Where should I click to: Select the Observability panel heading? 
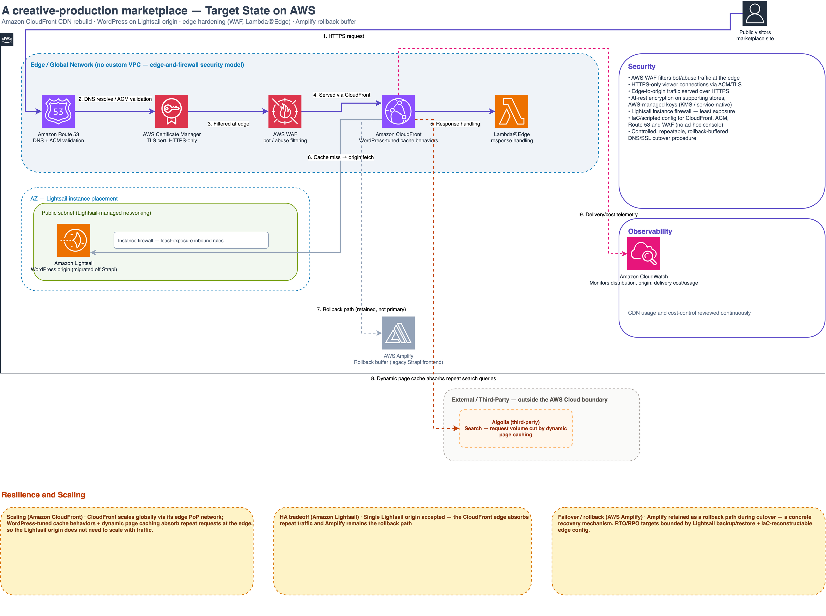tap(650, 231)
